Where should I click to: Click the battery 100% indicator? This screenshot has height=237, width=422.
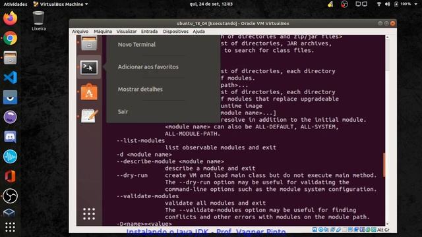403,4
